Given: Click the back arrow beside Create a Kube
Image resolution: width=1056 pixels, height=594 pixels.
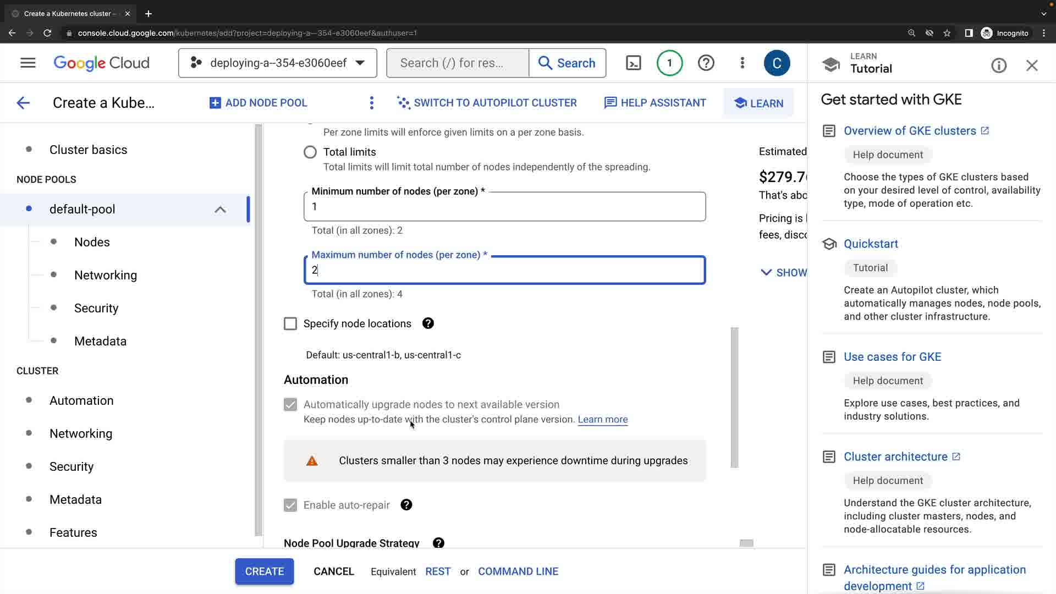Looking at the screenshot, I should pyautogui.click(x=23, y=103).
